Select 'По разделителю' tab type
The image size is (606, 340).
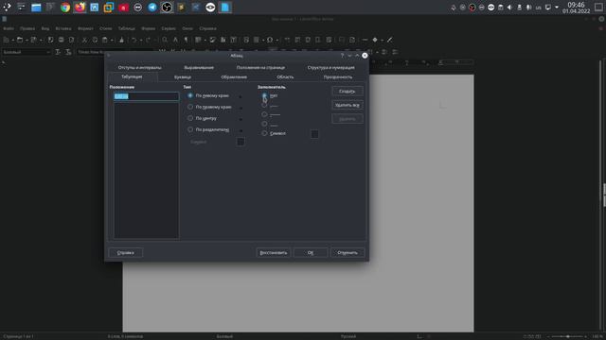(x=208, y=129)
